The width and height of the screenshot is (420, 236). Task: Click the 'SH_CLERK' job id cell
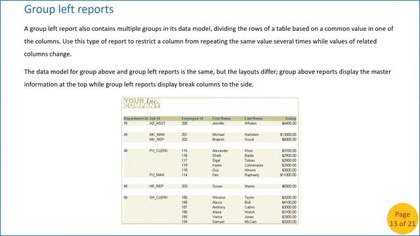pyautogui.click(x=159, y=197)
